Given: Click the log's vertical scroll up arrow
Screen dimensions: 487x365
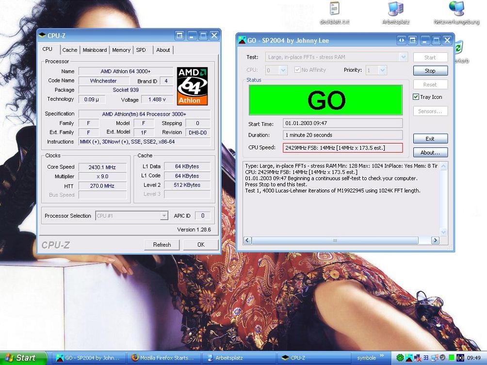Looking at the screenshot, I should tap(443, 166).
